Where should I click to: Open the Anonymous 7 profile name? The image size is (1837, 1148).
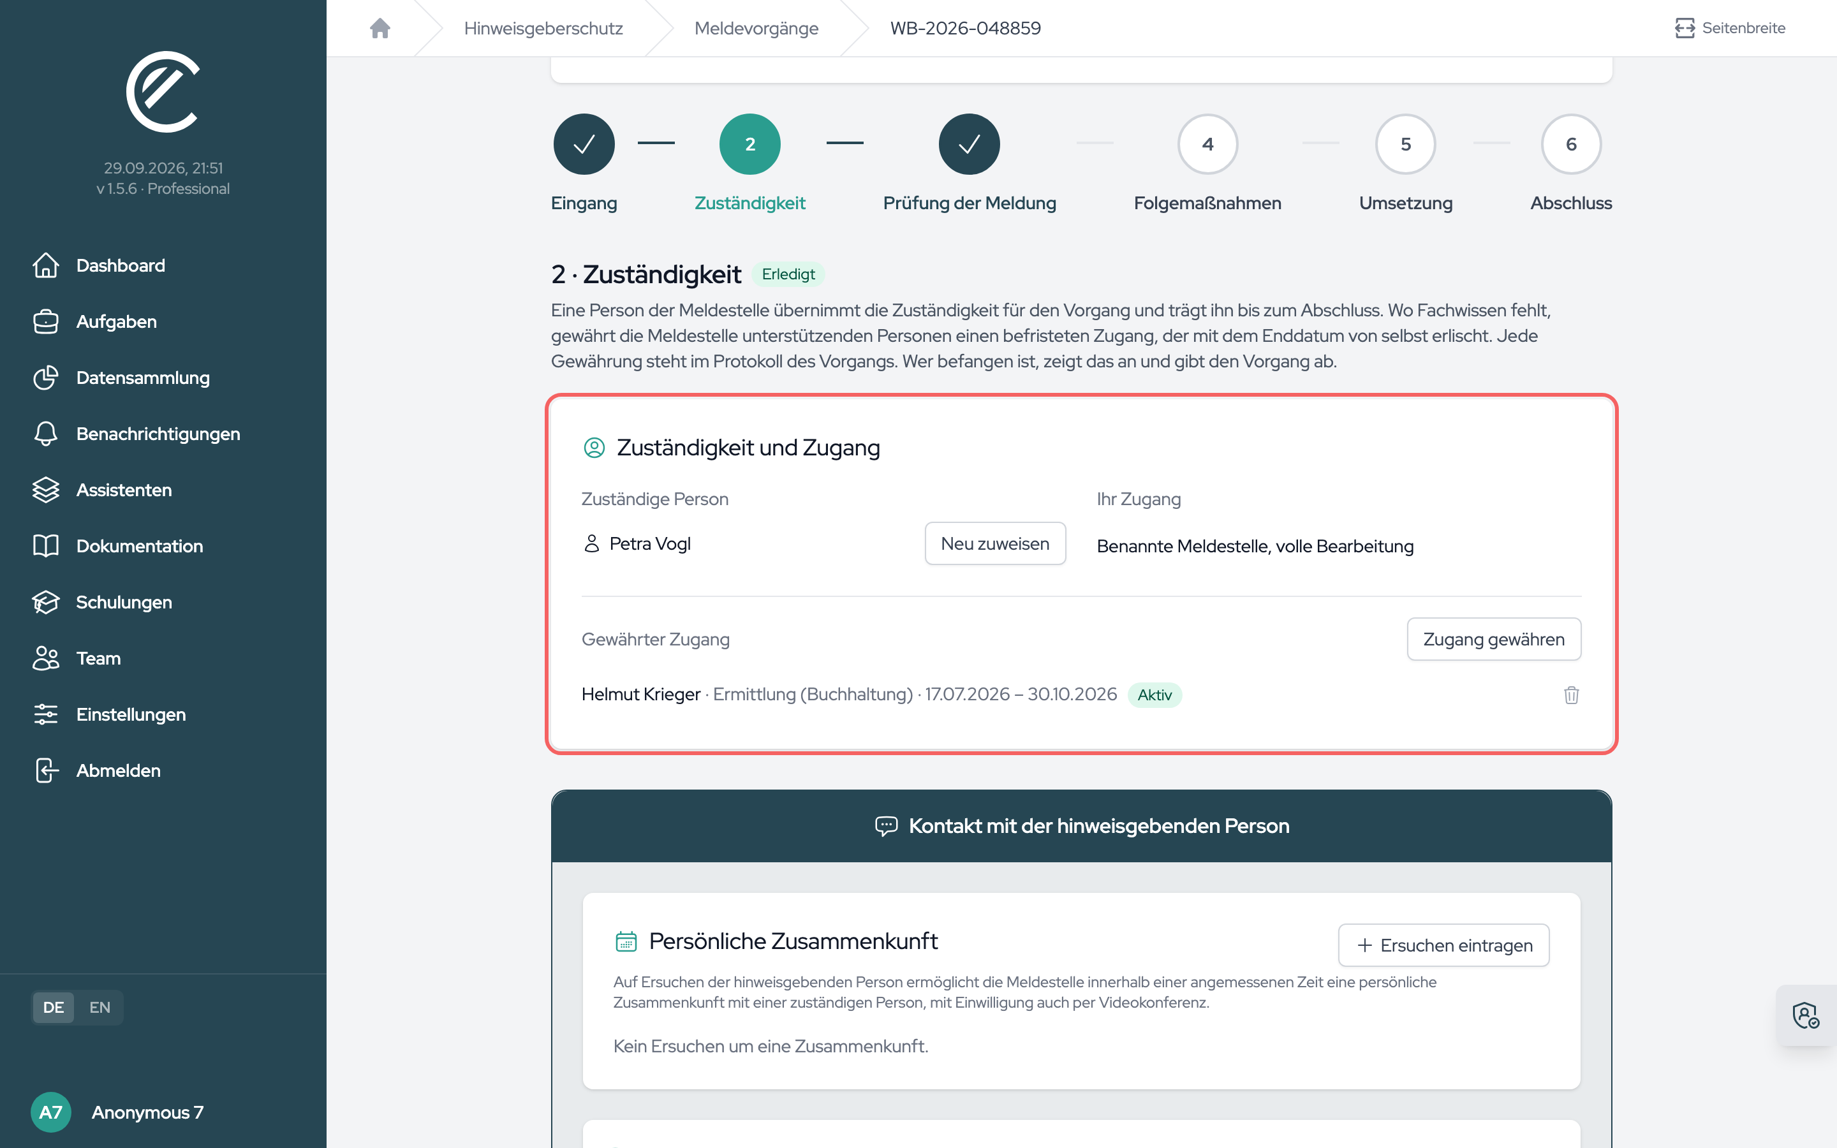coord(147,1112)
